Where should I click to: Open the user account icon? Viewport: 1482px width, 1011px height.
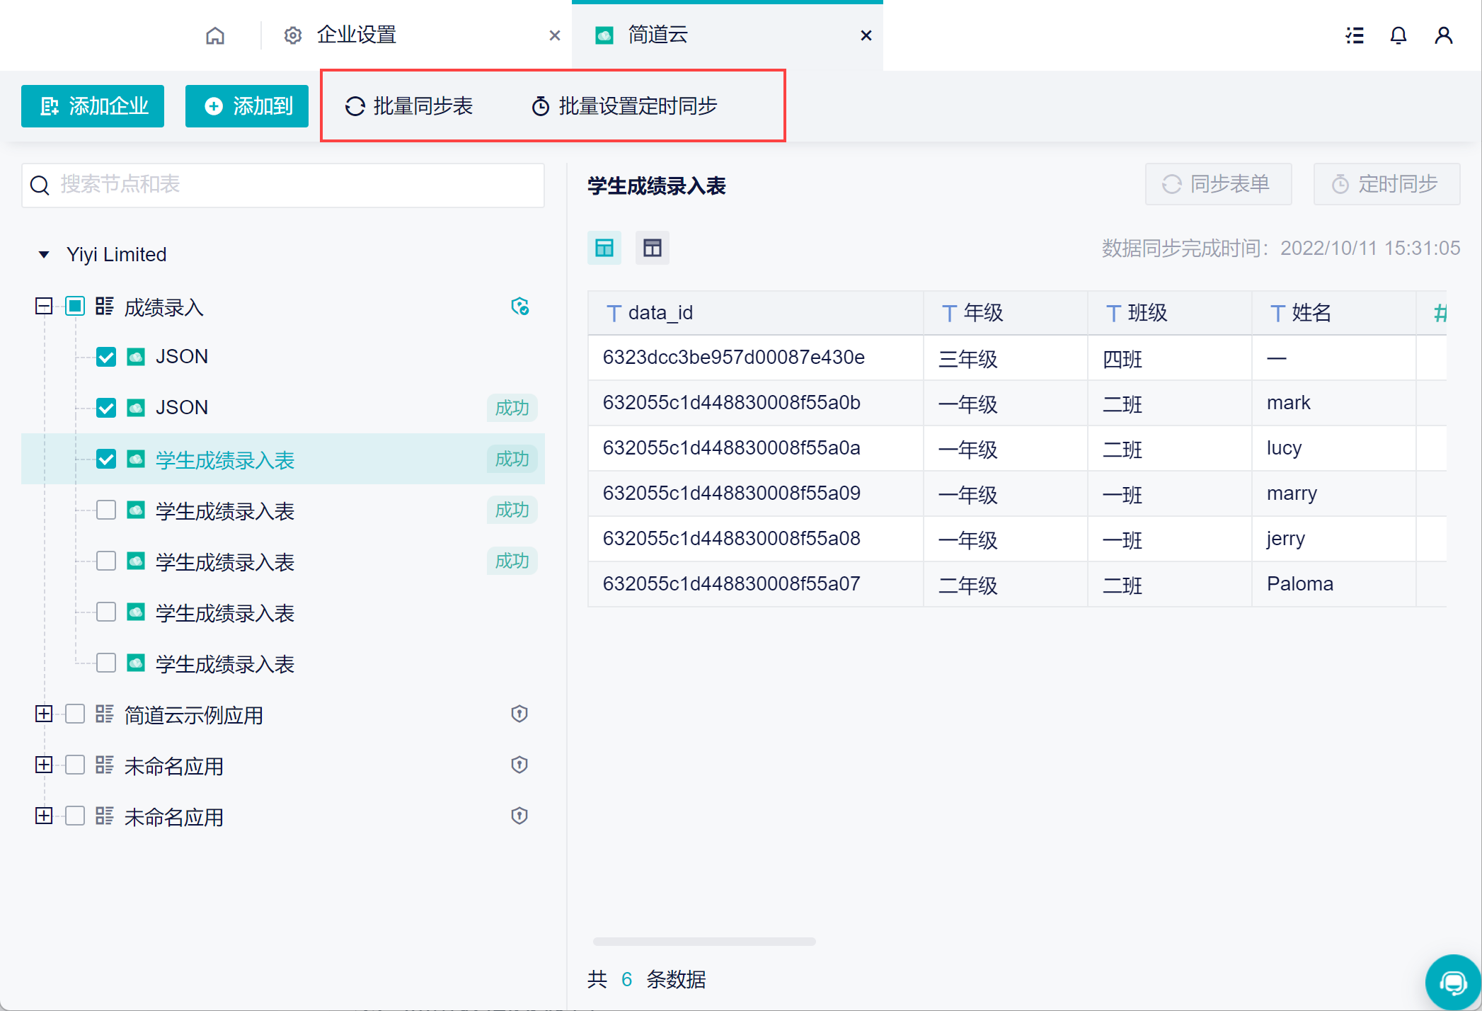[x=1443, y=35]
